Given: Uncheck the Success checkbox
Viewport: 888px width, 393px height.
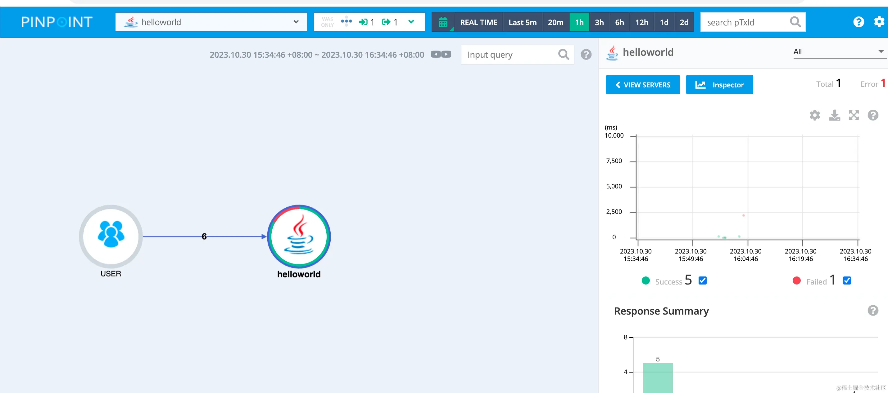Looking at the screenshot, I should pos(703,280).
